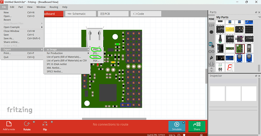This screenshot has width=261, height=136.
Task: Choose SVG from export image submenu
Action: [96, 57]
